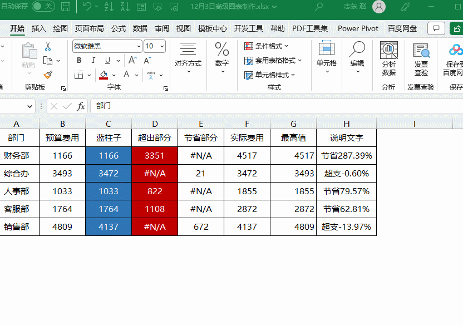Click the wén phonetic guide icon
Viewport: 463px width, 325px height.
(x=151, y=75)
